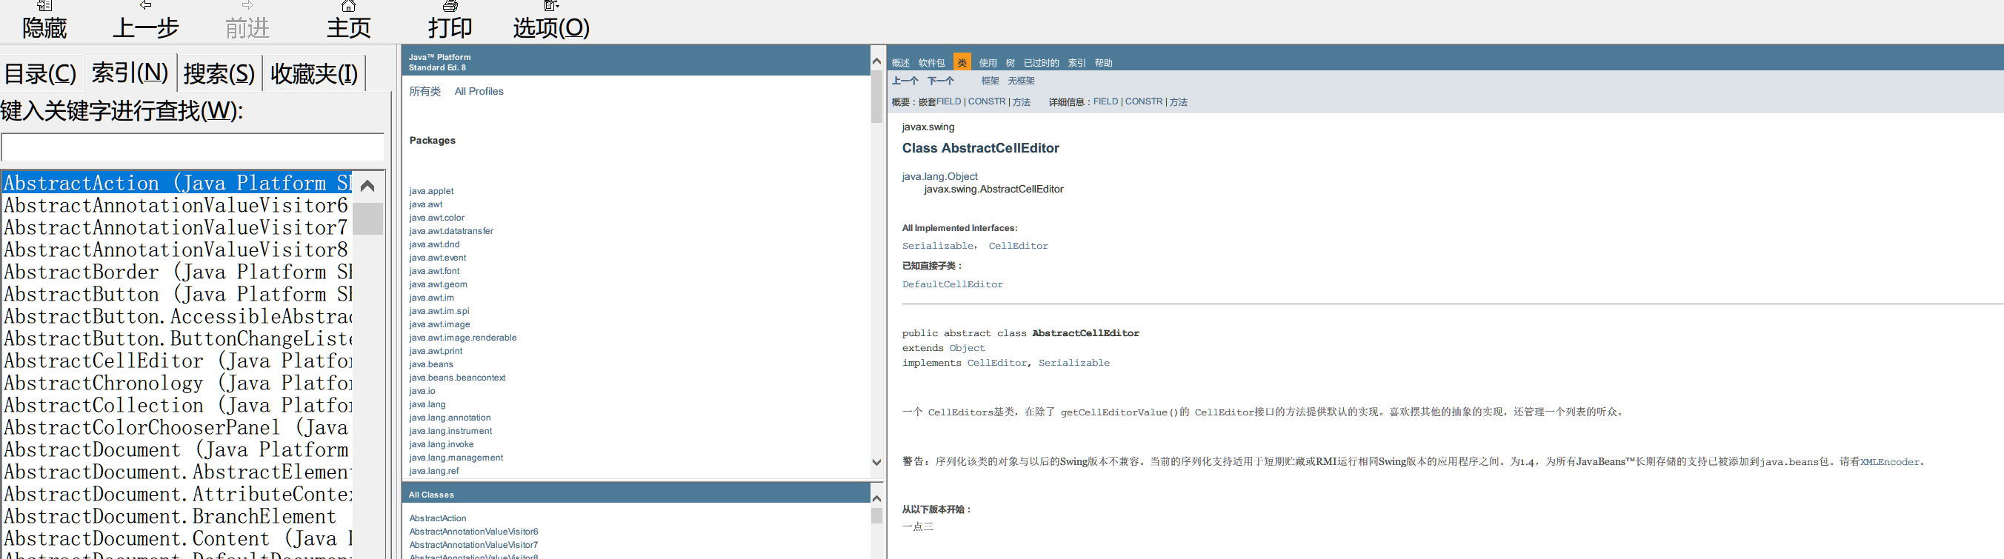Image resolution: width=2004 pixels, height=559 pixels.
Task: Open the DefaultCellEditor subclass link
Action: point(953,284)
